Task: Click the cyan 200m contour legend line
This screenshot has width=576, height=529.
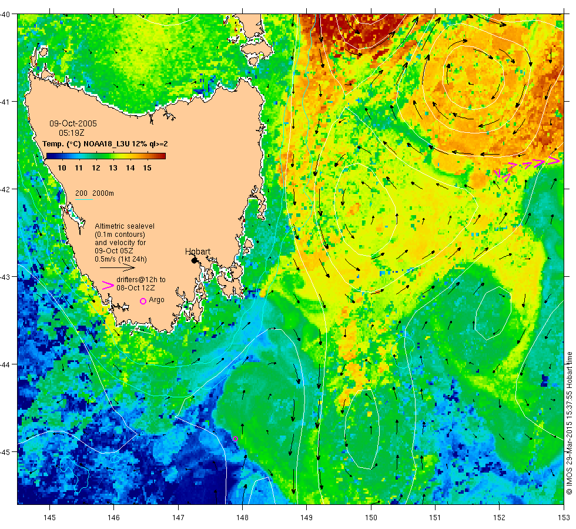Action: point(83,199)
